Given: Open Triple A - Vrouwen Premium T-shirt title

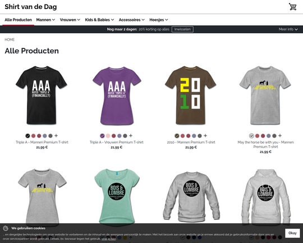Looking at the screenshot, I should 117,142.
